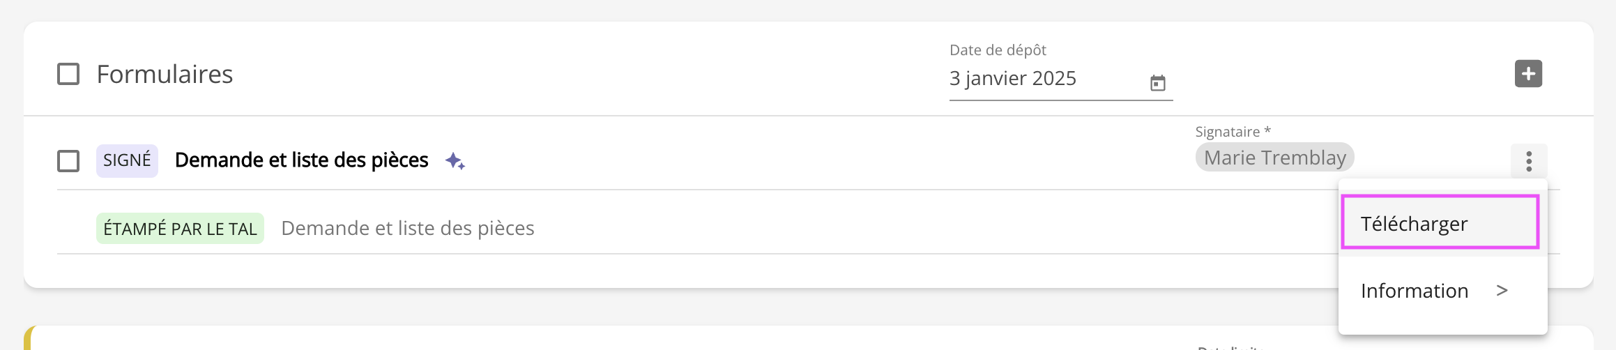The image size is (1616, 350).
Task: Click the sparkle icon beside the signed document
Action: [x=455, y=161]
